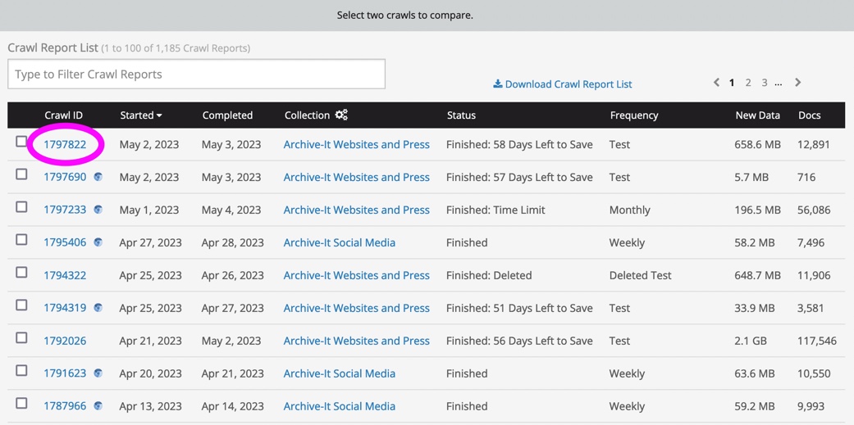Click the globe icon beside crawl 1797690
The height and width of the screenshot is (425, 854).
click(98, 177)
